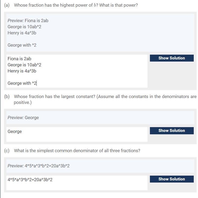Click question (b) text about largest constant
This screenshot has height=198, width=198.
coord(105,99)
